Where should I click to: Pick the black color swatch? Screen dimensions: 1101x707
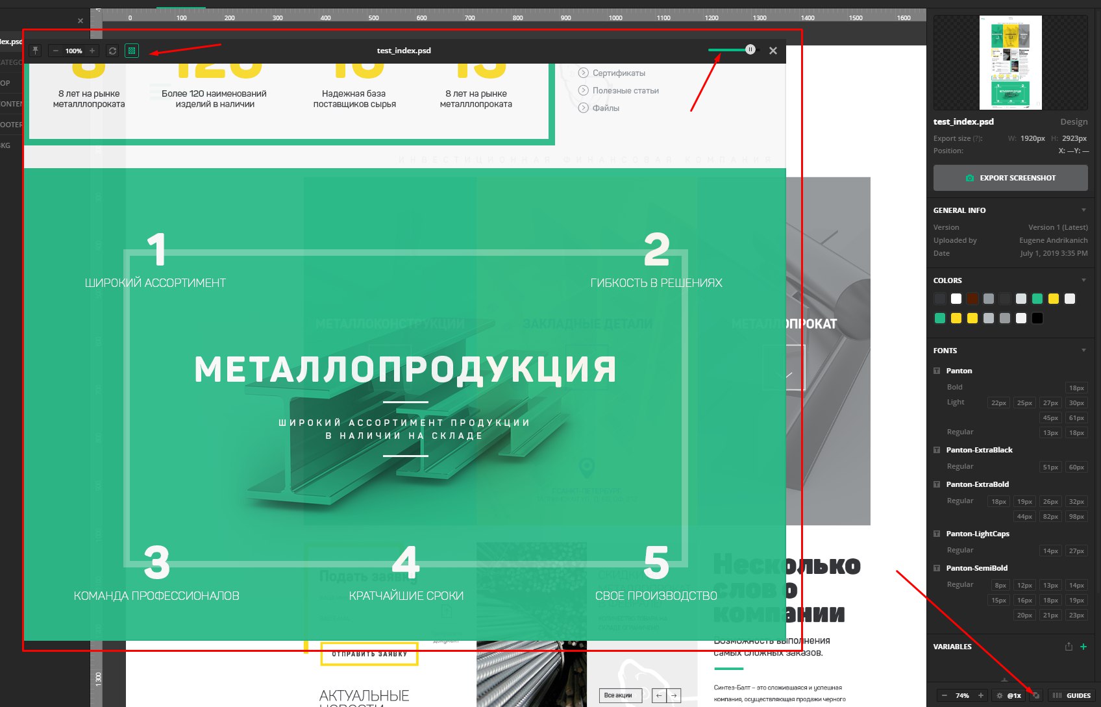tap(1037, 318)
